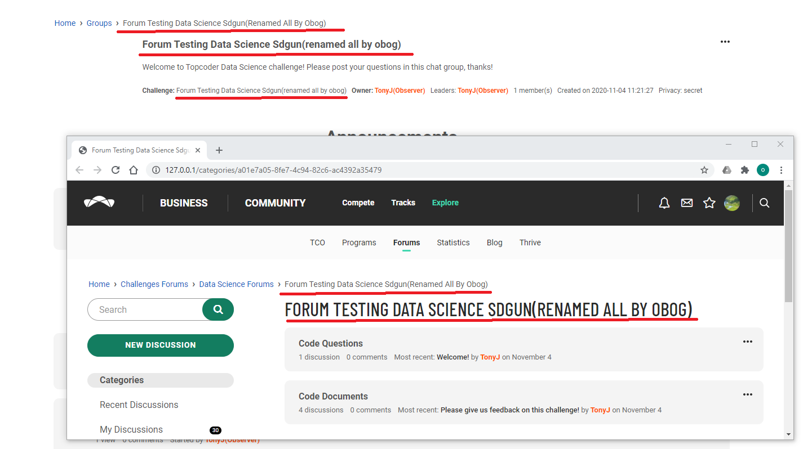
Task: Open the Compete menu
Action: pos(358,203)
